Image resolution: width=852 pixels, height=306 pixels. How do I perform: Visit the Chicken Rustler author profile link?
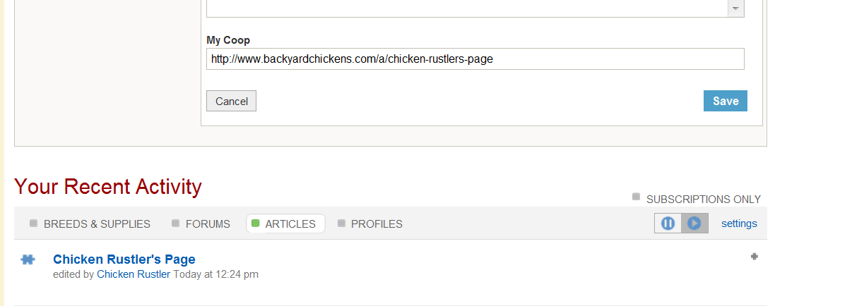click(133, 274)
